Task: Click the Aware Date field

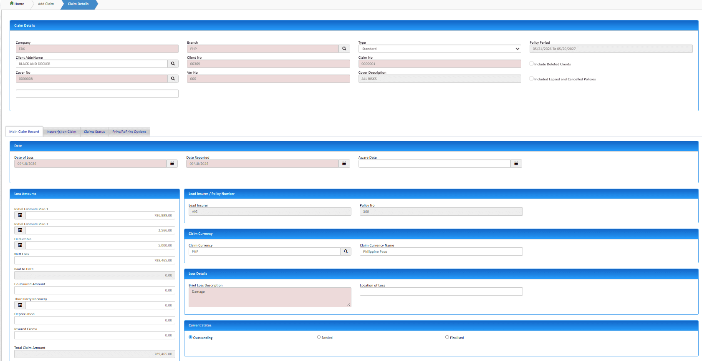Action: pyautogui.click(x=434, y=164)
